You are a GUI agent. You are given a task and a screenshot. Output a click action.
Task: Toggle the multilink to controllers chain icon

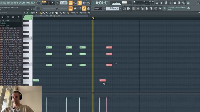[84, 8]
